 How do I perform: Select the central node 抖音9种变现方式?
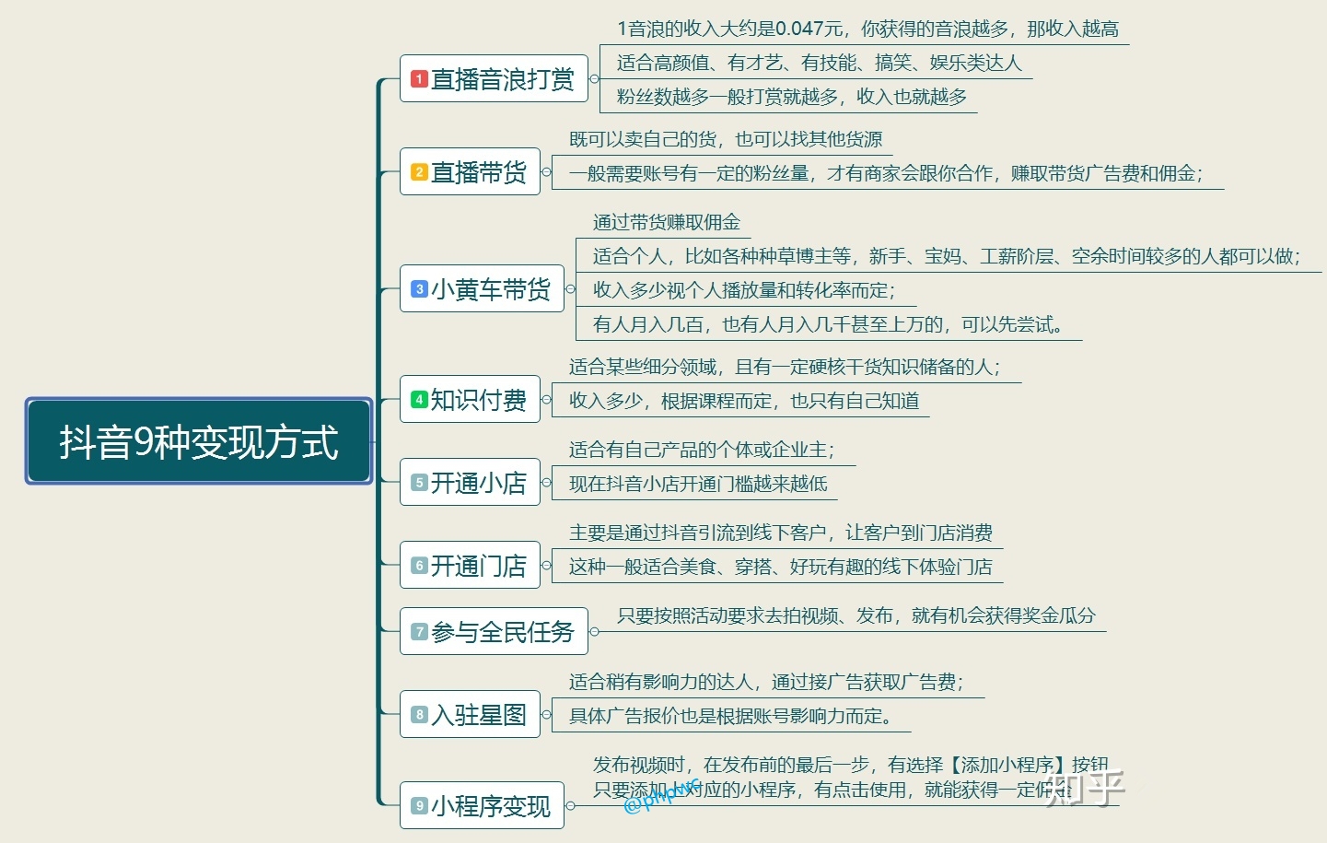pos(199,441)
